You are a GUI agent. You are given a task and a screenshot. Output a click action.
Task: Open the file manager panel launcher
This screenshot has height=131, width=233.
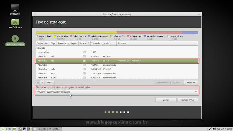[x=20, y=129]
